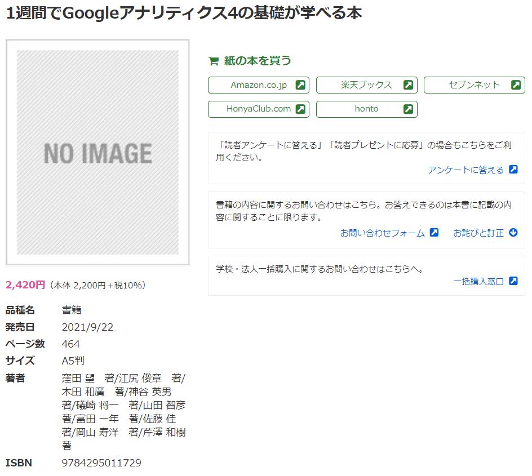Open 楽天ブックス purchase link
This screenshot has width=532, height=476.
pyautogui.click(x=366, y=84)
